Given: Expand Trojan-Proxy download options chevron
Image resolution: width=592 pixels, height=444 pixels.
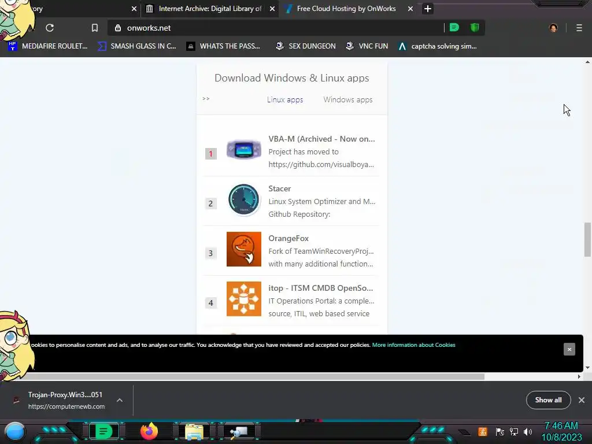Looking at the screenshot, I should [x=119, y=400].
